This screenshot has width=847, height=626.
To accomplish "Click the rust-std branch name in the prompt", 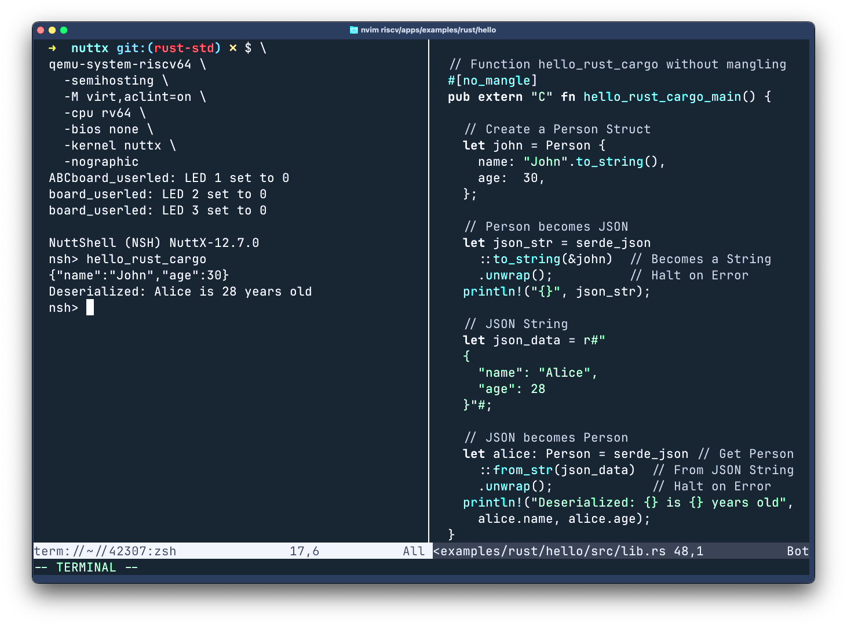I will coord(184,48).
